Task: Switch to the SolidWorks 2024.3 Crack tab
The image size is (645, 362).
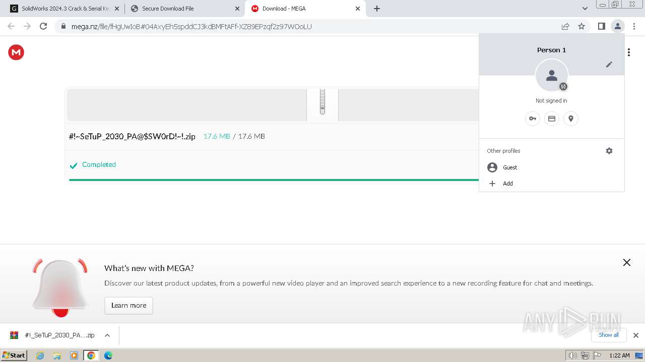Action: (x=64, y=9)
